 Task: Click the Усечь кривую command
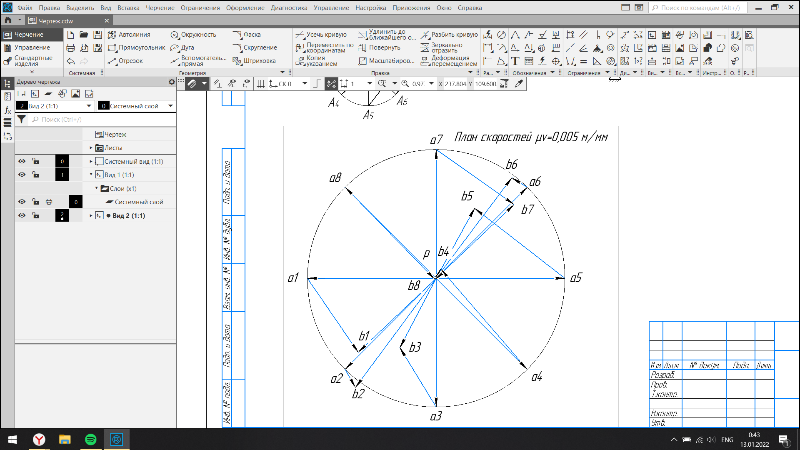coord(321,35)
